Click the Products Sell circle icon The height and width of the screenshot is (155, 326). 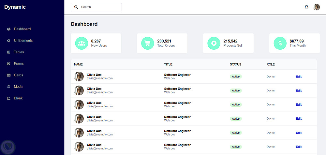click(214, 43)
